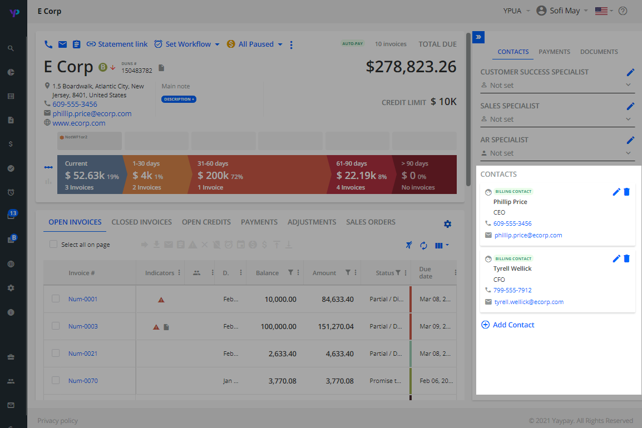Open the notes clipboard icon next to email icon
The image size is (642, 428).
click(76, 44)
